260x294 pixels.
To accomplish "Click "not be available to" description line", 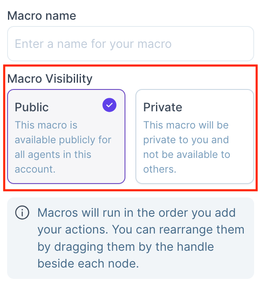I will [187, 155].
